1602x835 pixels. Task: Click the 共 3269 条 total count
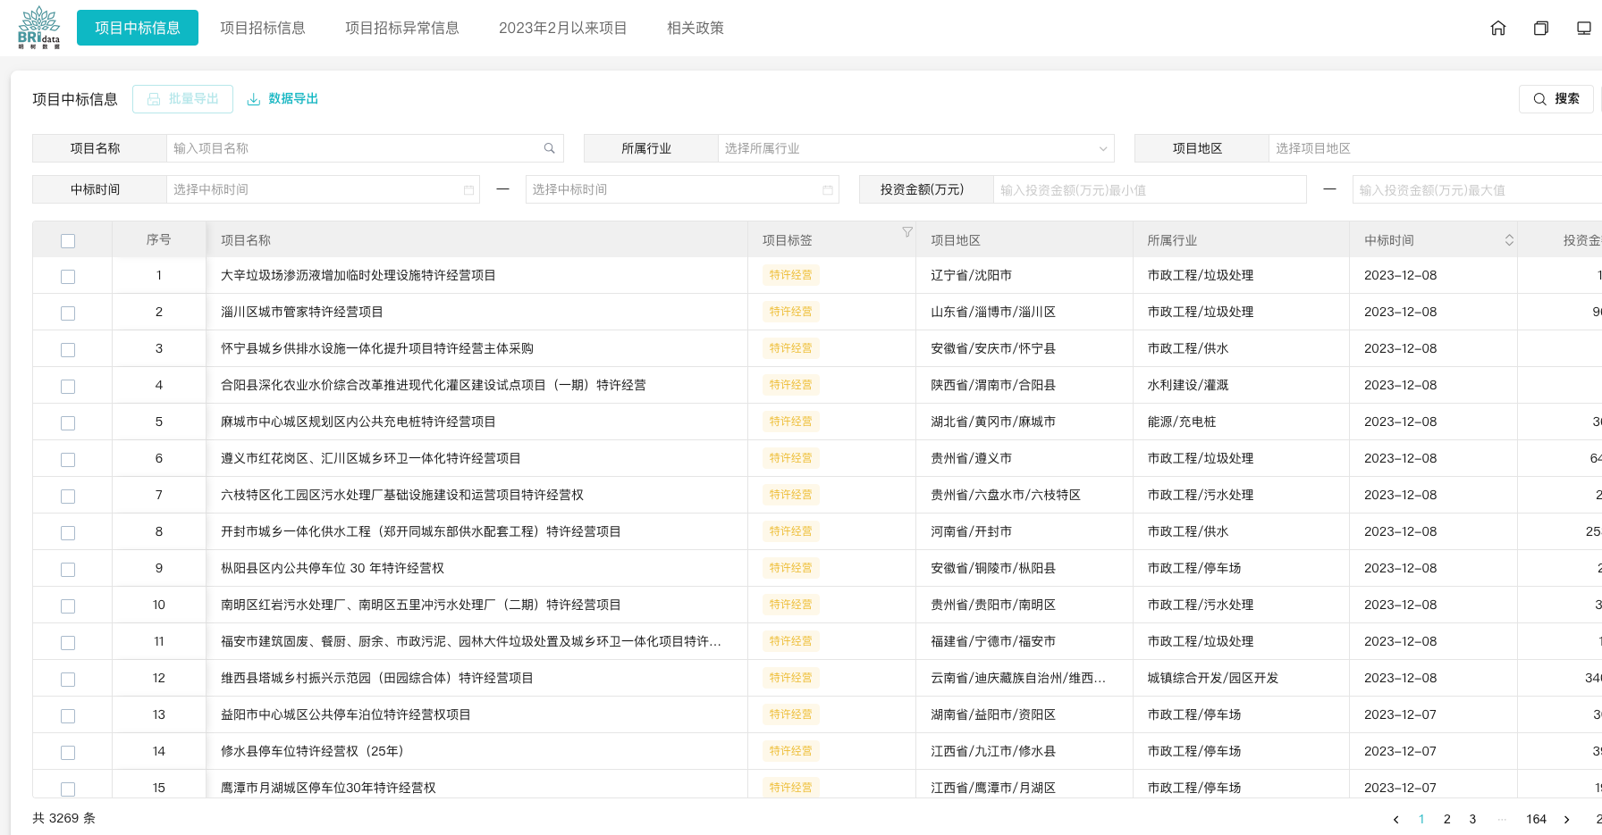tap(63, 818)
